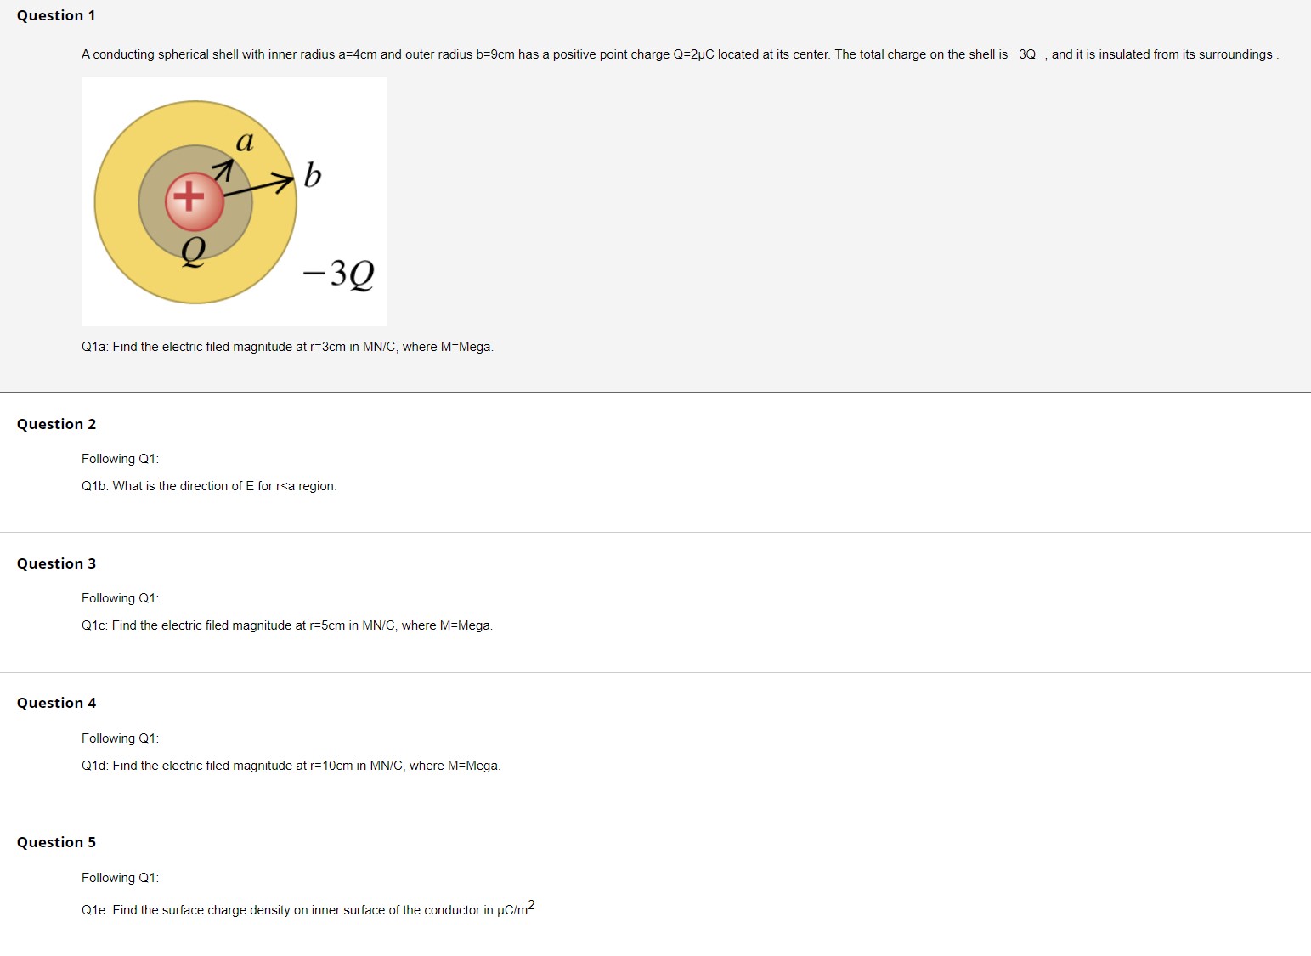The height and width of the screenshot is (956, 1311).
Task: Click the spherical shell diagram image
Action: click(235, 201)
